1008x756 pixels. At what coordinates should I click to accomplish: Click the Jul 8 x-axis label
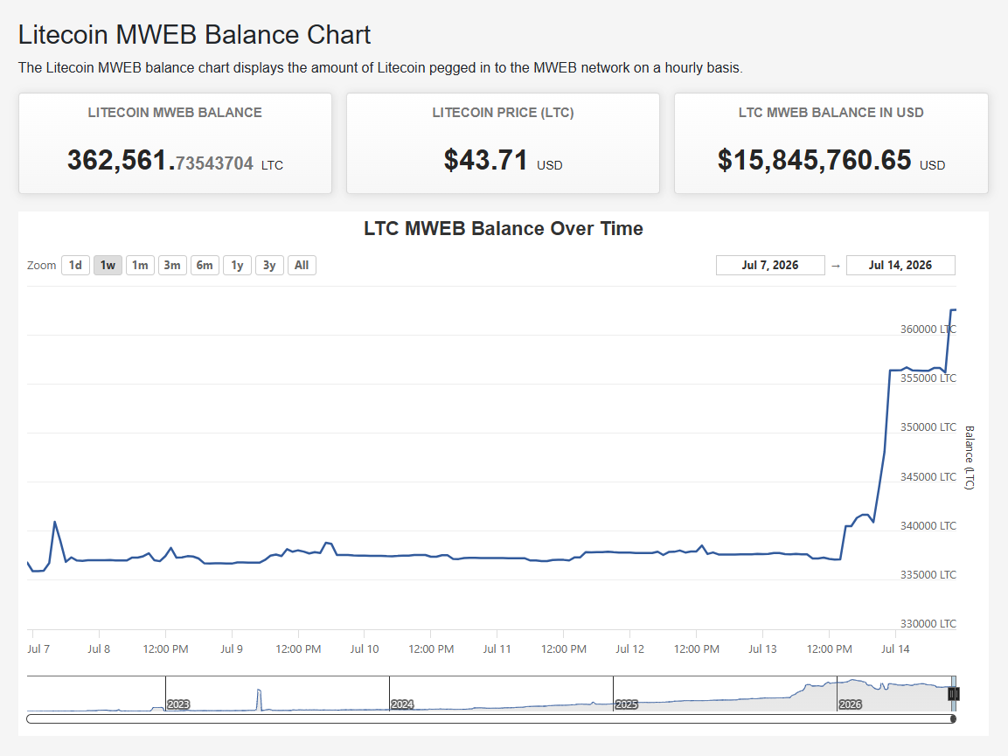(x=99, y=648)
